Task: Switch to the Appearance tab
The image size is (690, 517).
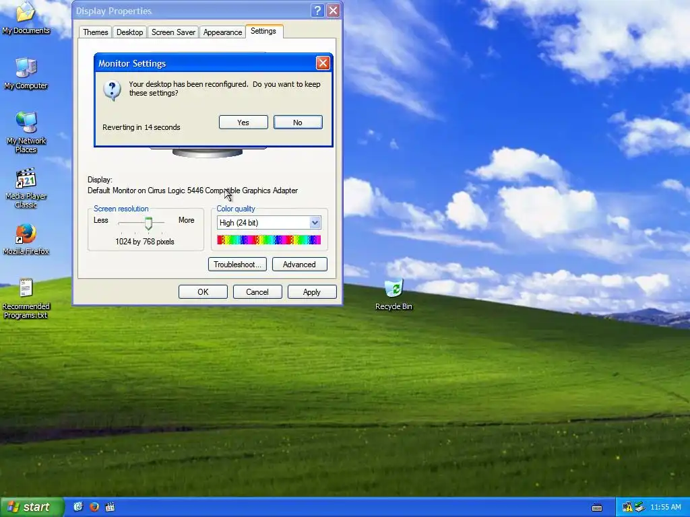Action: (x=222, y=32)
